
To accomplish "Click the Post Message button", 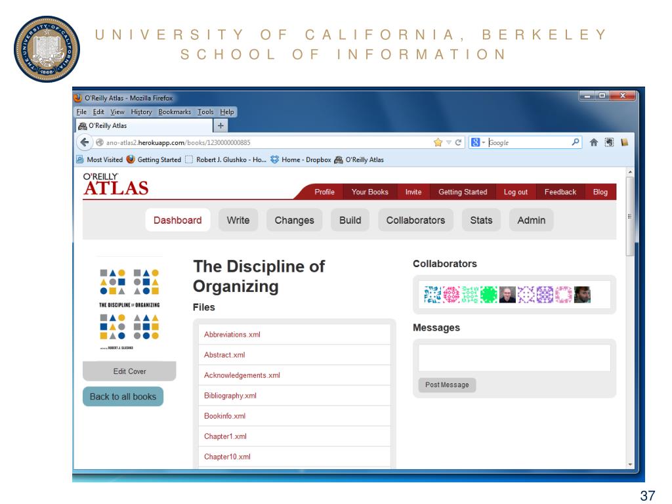I will [447, 385].
